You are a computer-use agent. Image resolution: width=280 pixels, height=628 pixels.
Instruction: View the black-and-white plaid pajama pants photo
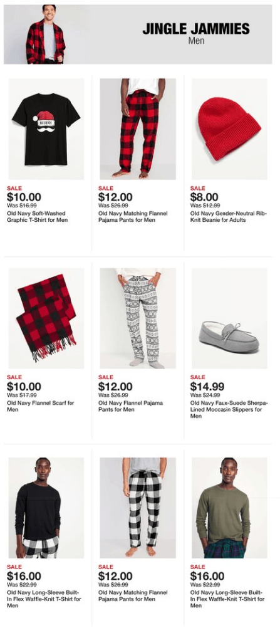tap(138, 508)
